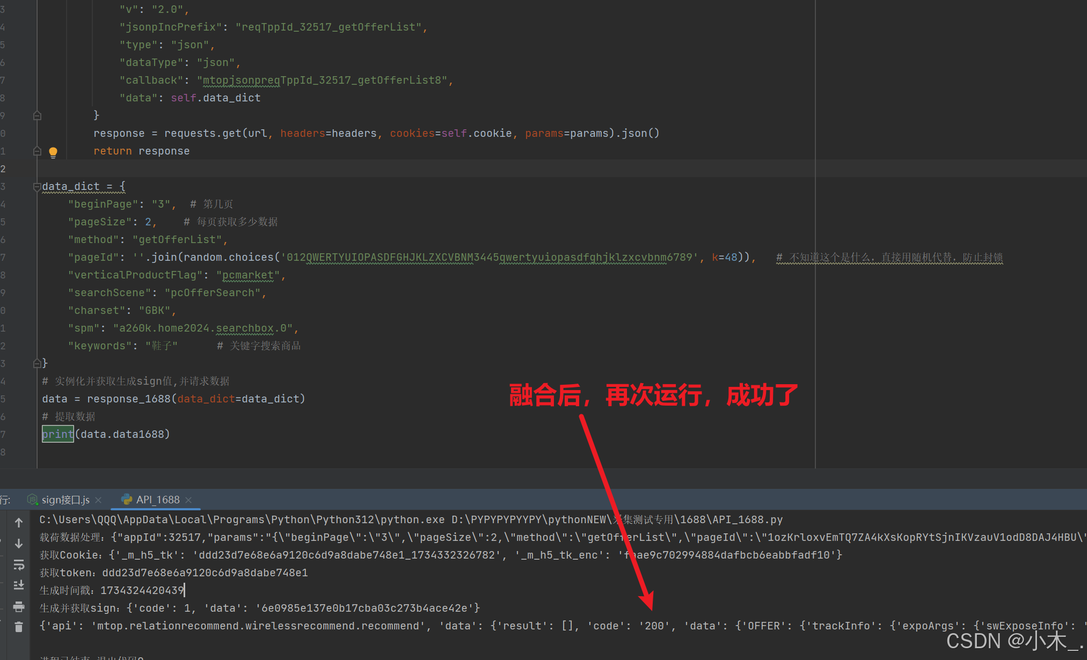Select the highlighted print statement in the editor
The width and height of the screenshot is (1087, 660).
[x=57, y=434]
